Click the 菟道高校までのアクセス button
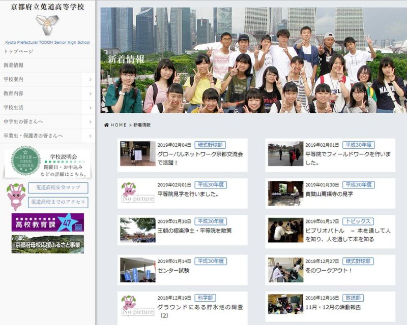The image size is (407, 325). coord(58,202)
